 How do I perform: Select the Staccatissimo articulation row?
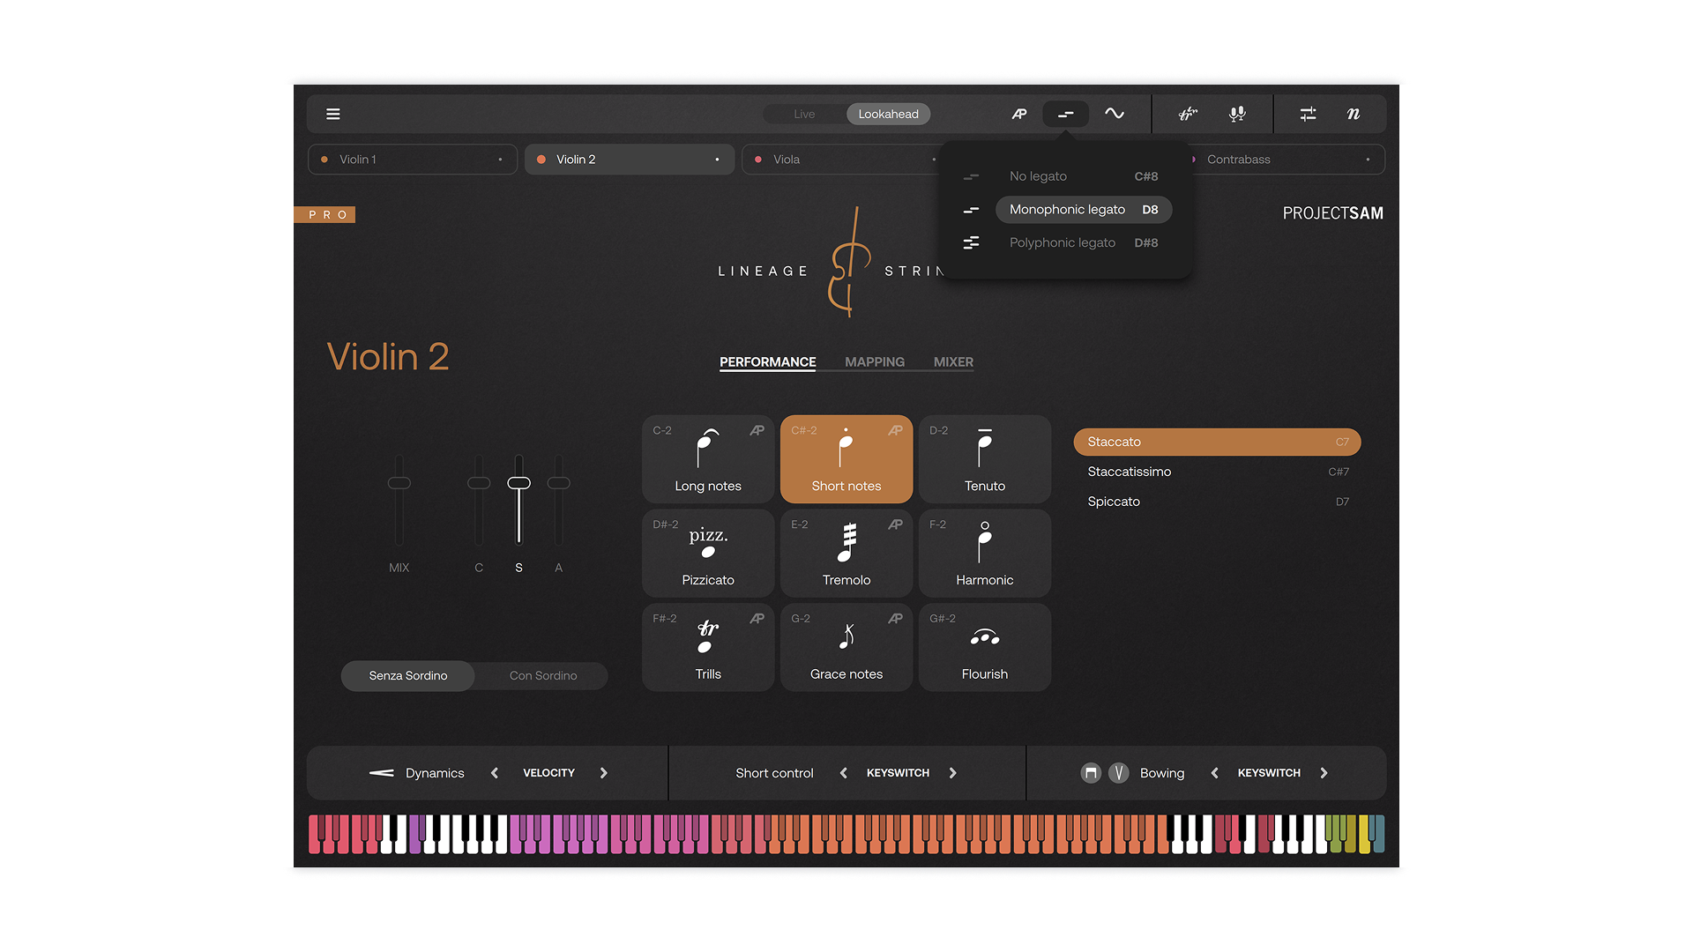pyautogui.click(x=1217, y=472)
